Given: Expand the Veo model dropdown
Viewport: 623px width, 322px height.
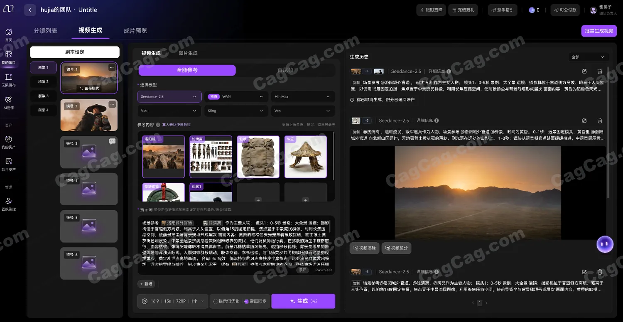Looking at the screenshot, I should click(303, 111).
